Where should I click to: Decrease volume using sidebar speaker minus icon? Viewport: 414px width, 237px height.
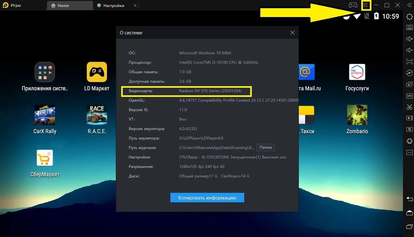click(410, 50)
